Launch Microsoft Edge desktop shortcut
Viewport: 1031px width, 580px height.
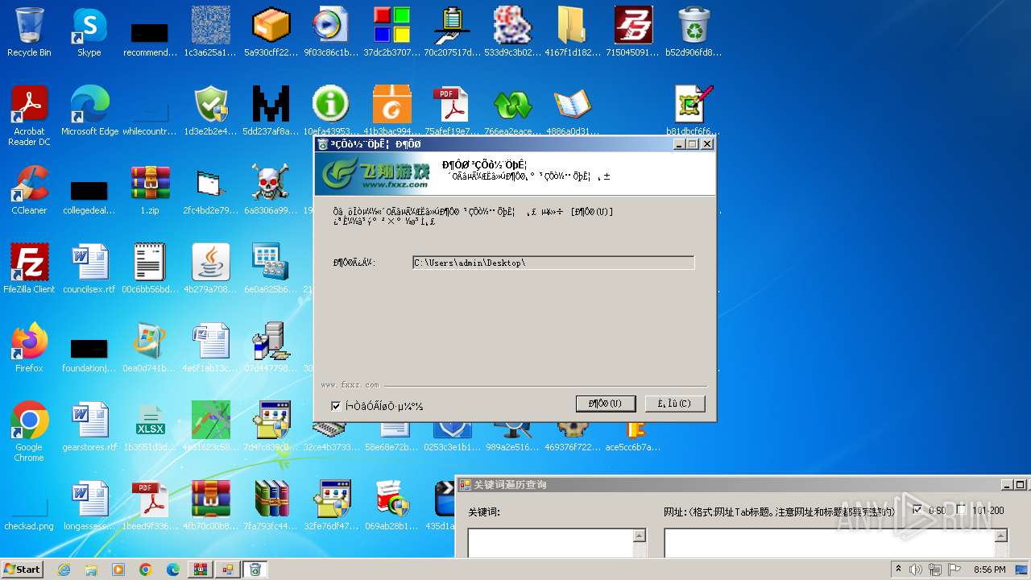coord(89,110)
